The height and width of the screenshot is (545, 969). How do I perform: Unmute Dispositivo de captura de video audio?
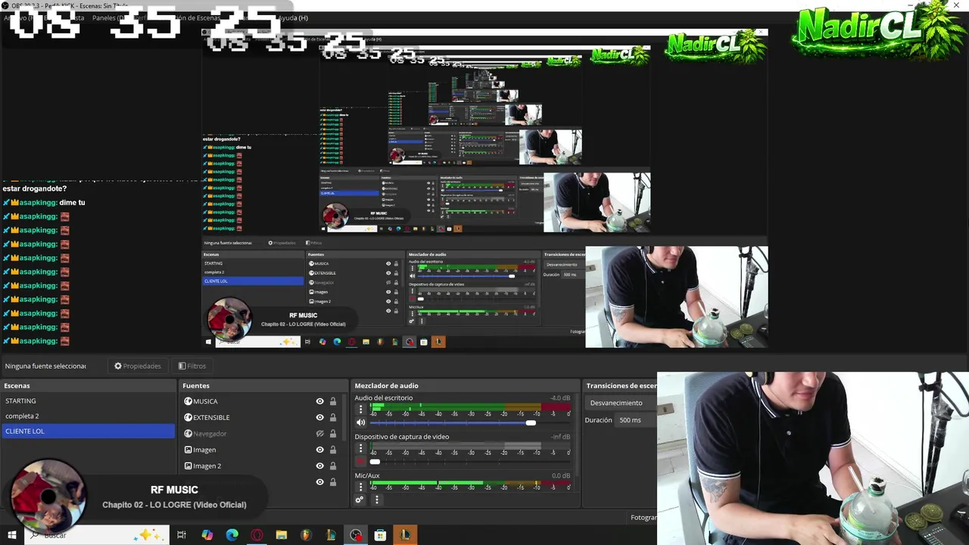point(360,462)
